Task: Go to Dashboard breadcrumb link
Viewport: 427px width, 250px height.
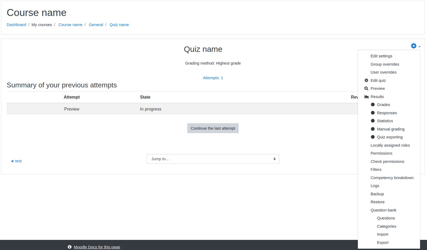Action: (x=16, y=25)
